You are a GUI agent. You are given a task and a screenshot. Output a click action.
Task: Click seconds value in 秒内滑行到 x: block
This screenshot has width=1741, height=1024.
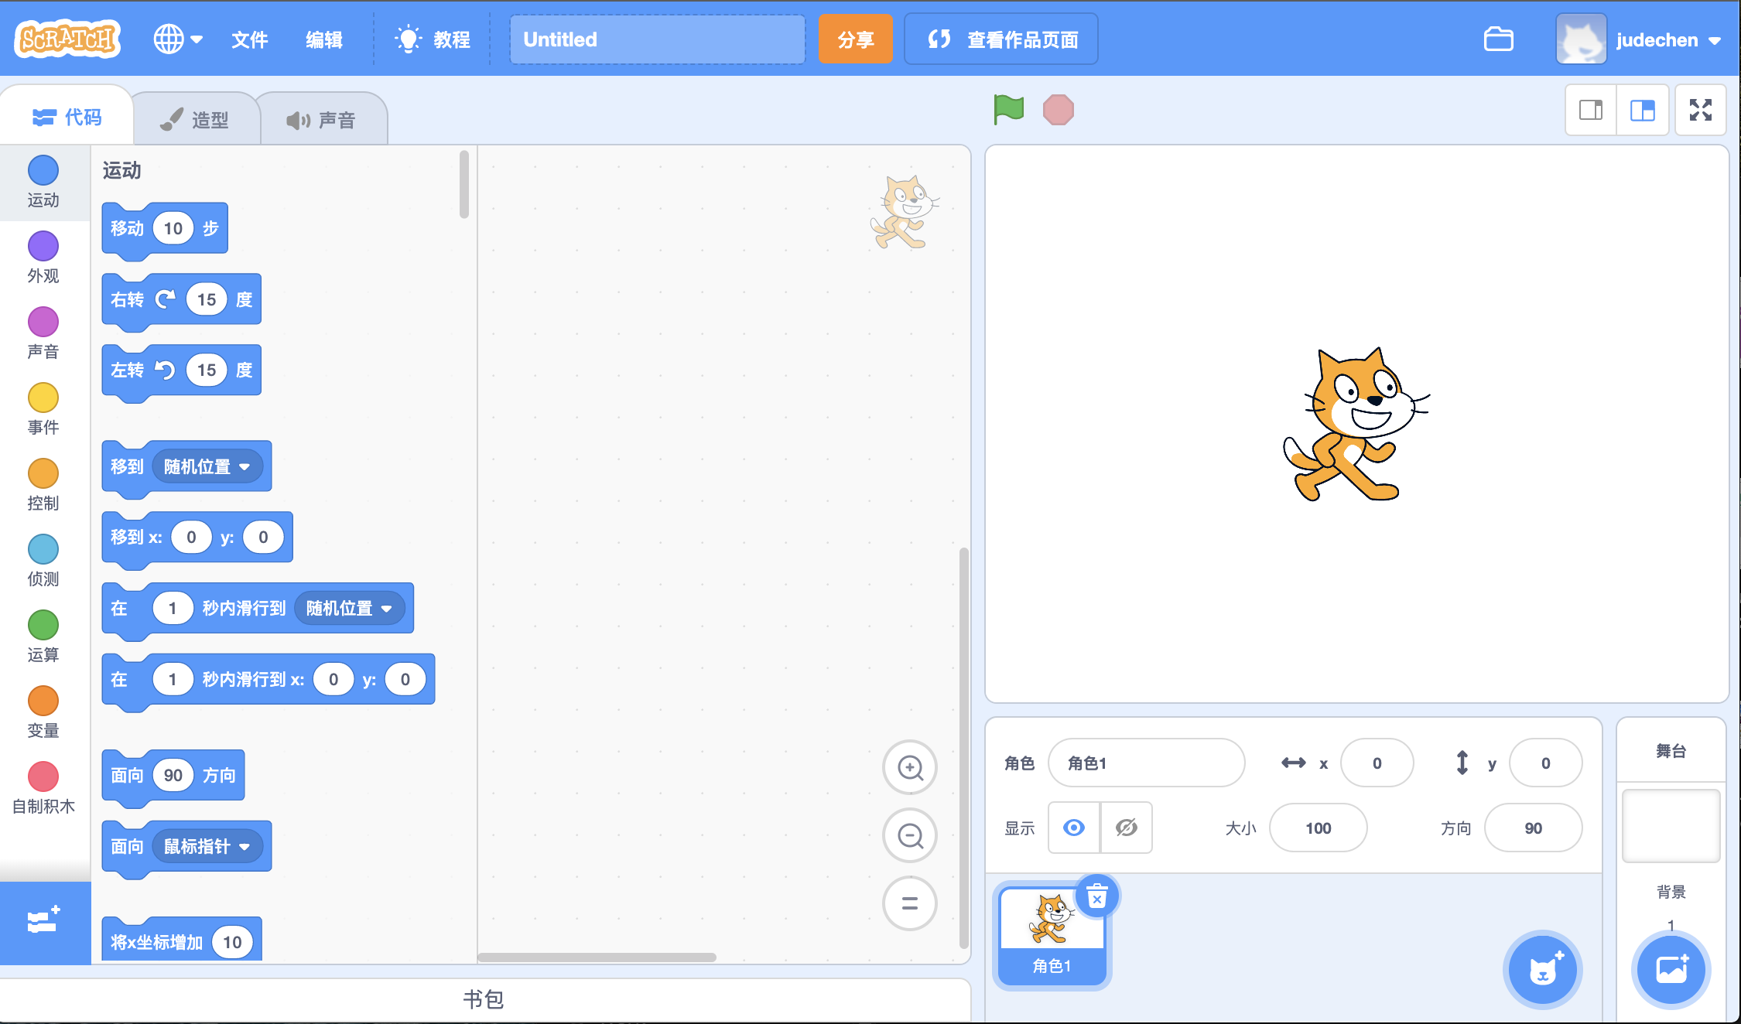click(173, 680)
